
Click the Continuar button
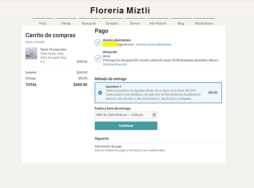point(126,126)
